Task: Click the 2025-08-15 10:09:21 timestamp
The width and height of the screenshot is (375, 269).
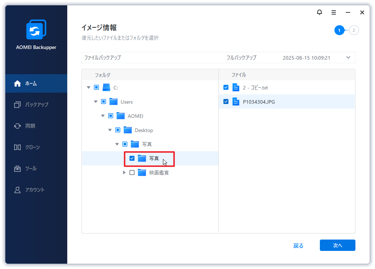Action: (306, 58)
